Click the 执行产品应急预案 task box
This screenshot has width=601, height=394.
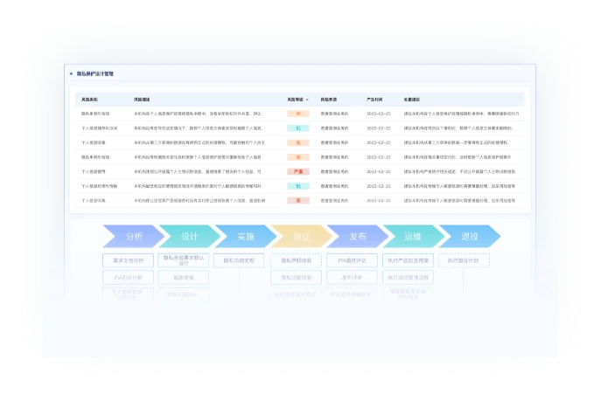pos(408,260)
